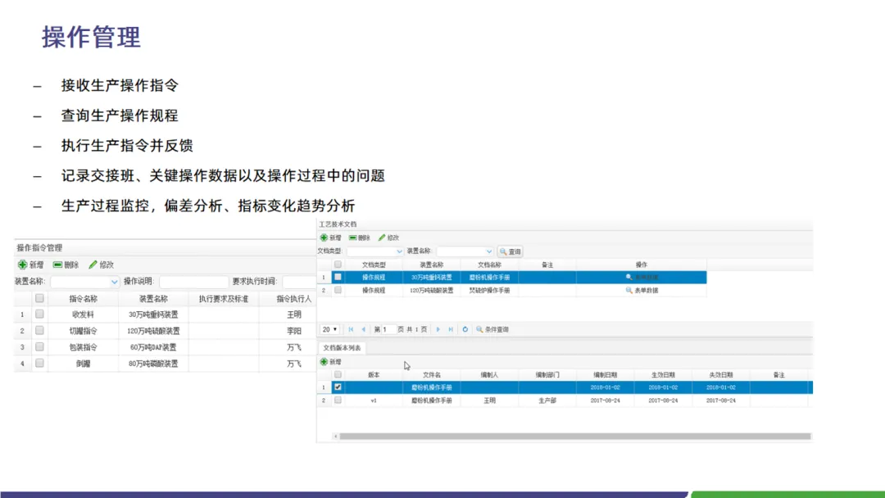Click the 指令名称 column header
Image resolution: width=885 pixels, height=498 pixels.
click(84, 298)
